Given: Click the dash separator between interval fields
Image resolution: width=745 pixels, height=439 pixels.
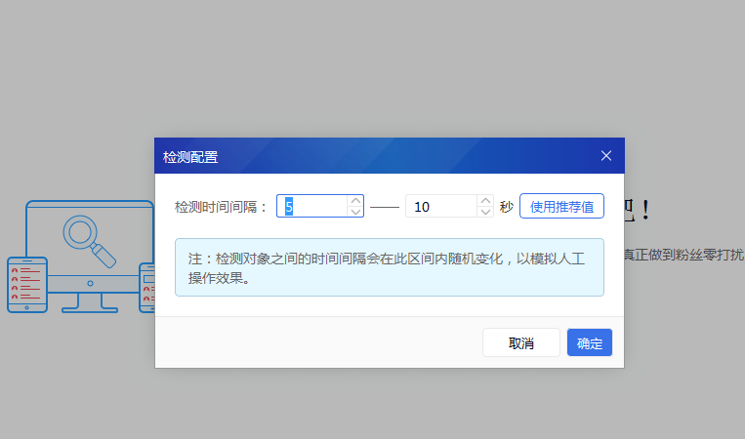Looking at the screenshot, I should coord(385,207).
